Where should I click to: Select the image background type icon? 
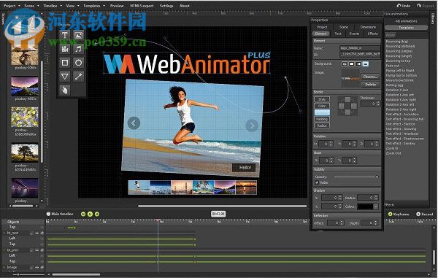tap(366, 64)
